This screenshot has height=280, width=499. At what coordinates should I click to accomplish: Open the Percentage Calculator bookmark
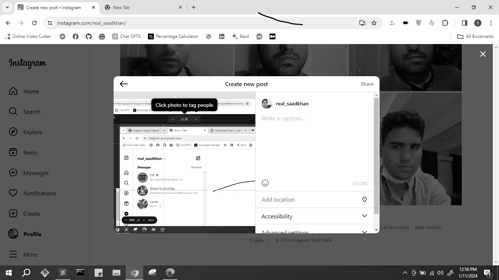pyautogui.click(x=173, y=36)
